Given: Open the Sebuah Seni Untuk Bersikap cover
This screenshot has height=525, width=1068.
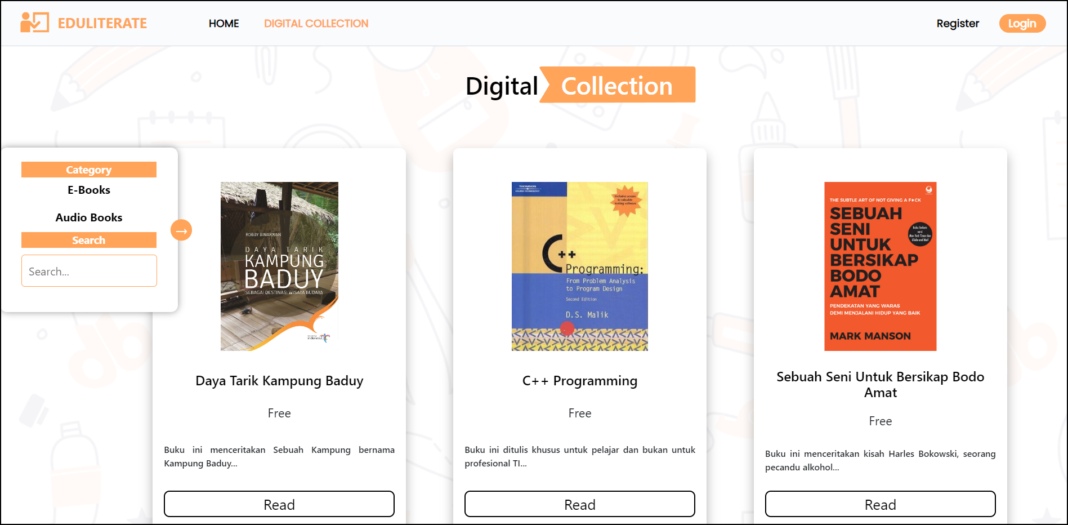Looking at the screenshot, I should coord(881,266).
